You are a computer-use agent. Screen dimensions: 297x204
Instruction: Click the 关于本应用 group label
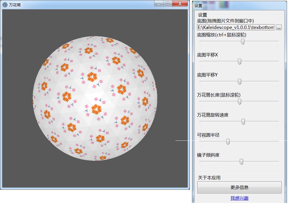[209, 178]
